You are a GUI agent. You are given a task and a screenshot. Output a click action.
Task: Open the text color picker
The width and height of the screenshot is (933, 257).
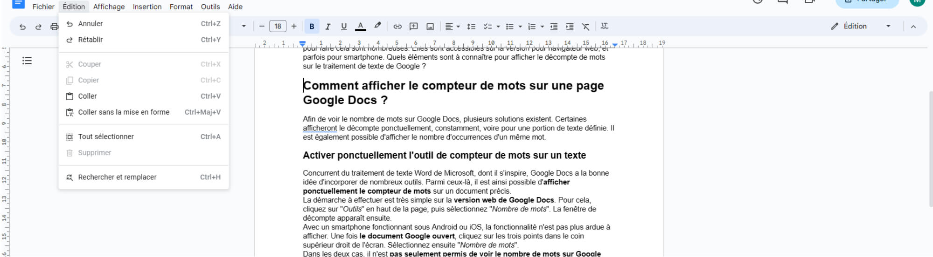360,27
